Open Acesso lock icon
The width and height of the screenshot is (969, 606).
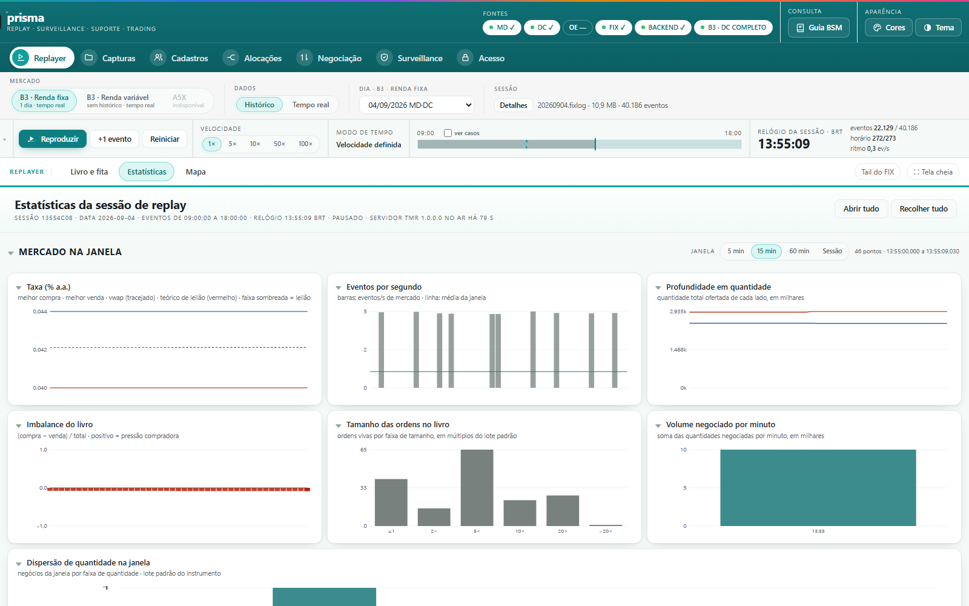coord(465,58)
